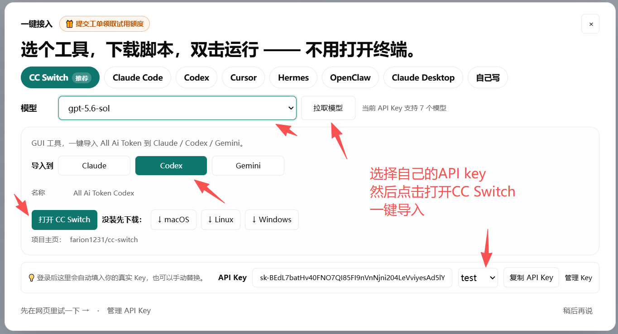Open the test key selector dropdown
This screenshot has height=334, width=618.
point(478,277)
